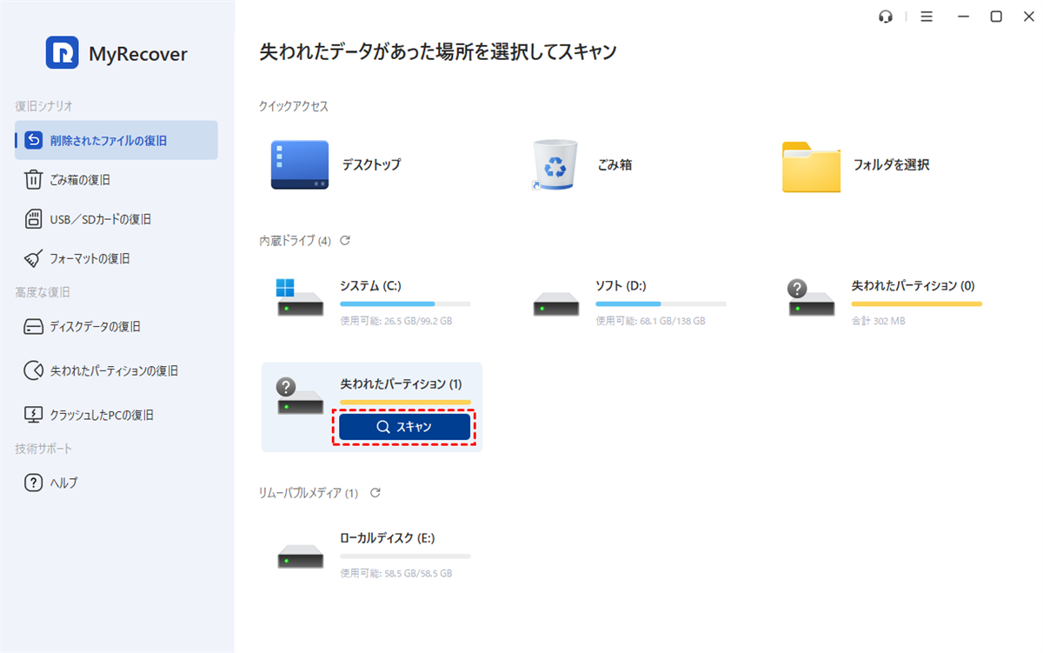Open ディスクデータの復旧 option
Viewport: 1043px width, 653px height.
point(95,327)
